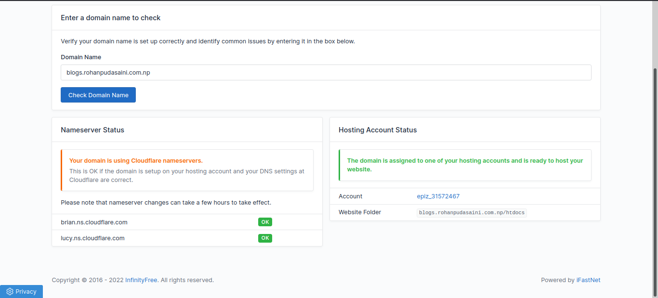The image size is (658, 298).
Task: Visit the InfinityFree footer link
Action: coord(141,280)
